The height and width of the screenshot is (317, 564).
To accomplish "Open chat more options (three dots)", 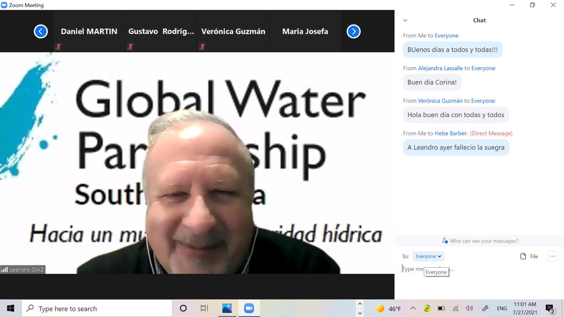I will [x=552, y=256].
